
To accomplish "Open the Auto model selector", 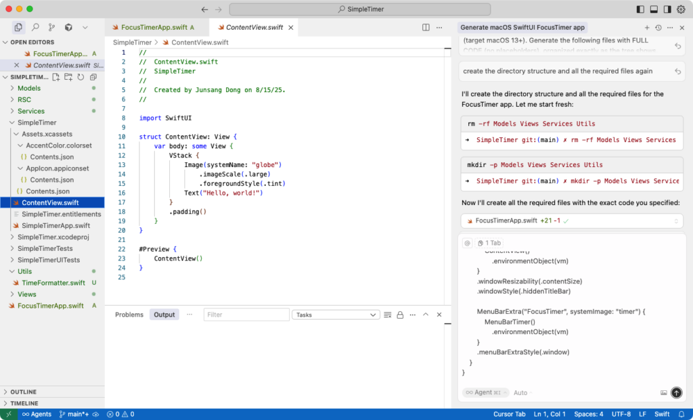I will pyautogui.click(x=523, y=393).
